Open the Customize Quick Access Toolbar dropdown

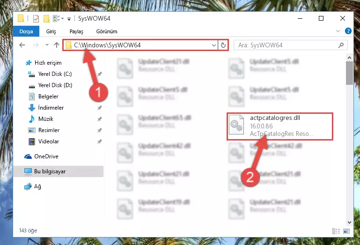click(x=69, y=19)
